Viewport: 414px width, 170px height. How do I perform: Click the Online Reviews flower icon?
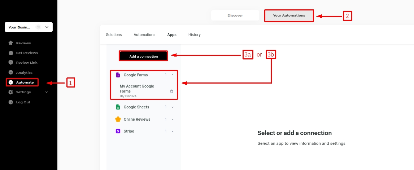[x=118, y=119]
